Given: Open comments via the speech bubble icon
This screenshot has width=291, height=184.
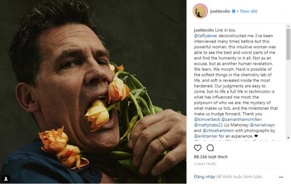Looking at the screenshot, I should click(x=210, y=148).
